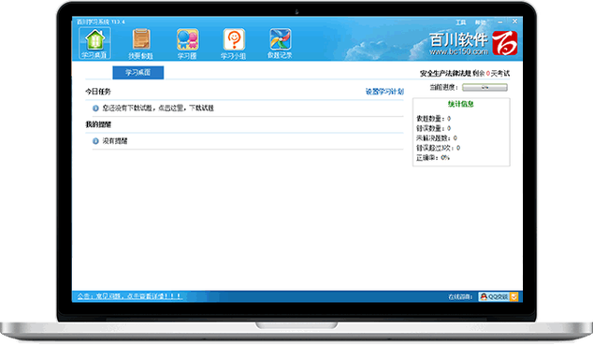Click the red 百川 logo

coord(505,43)
